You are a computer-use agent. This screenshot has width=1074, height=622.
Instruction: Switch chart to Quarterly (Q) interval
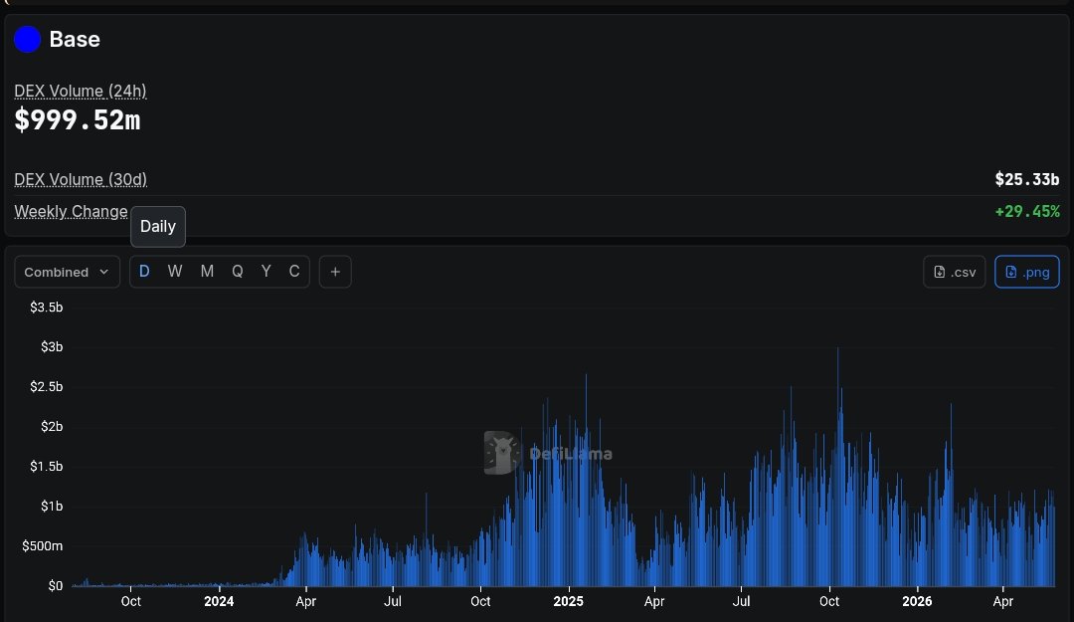coord(237,272)
